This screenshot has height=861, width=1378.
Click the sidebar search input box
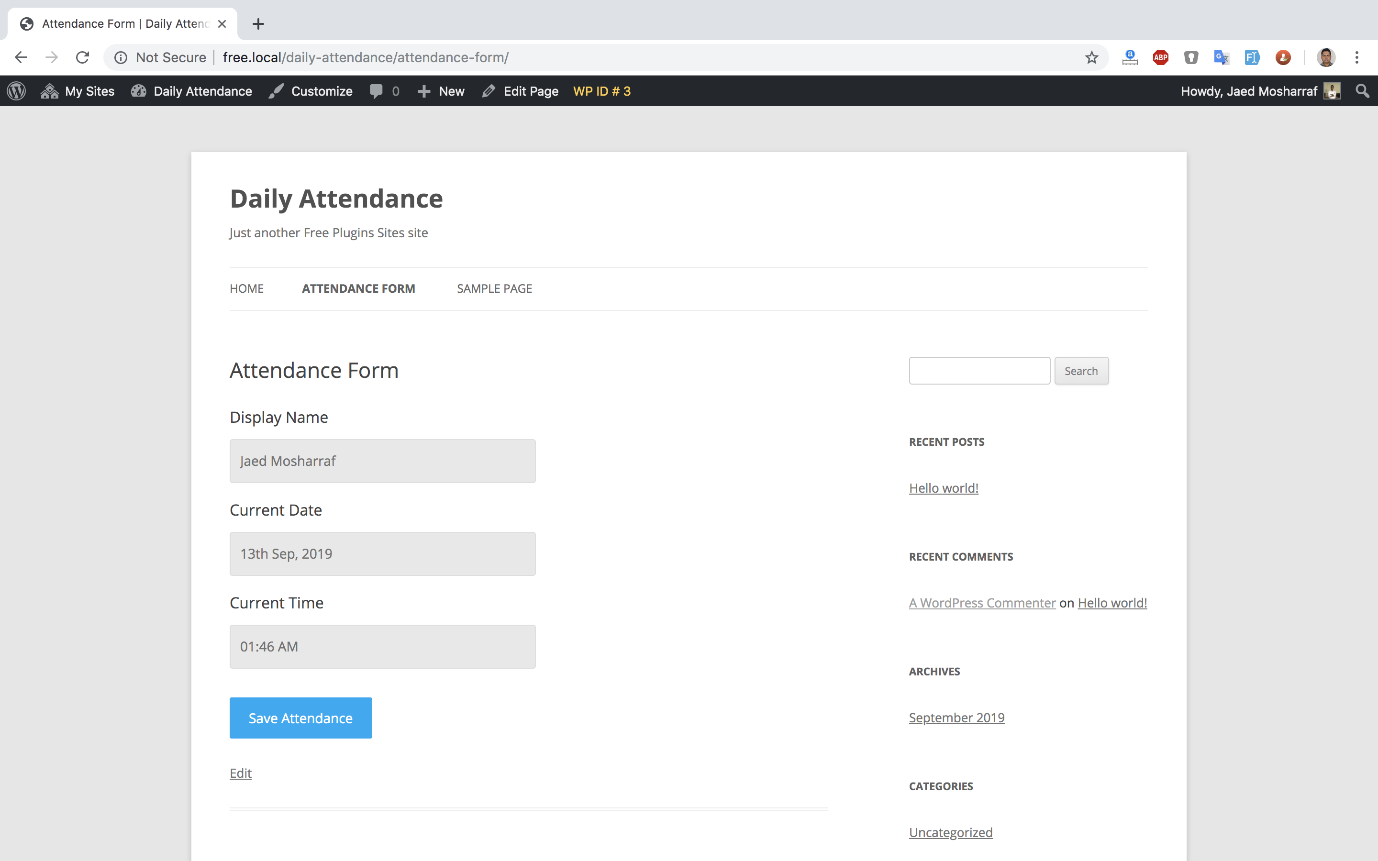click(x=979, y=371)
